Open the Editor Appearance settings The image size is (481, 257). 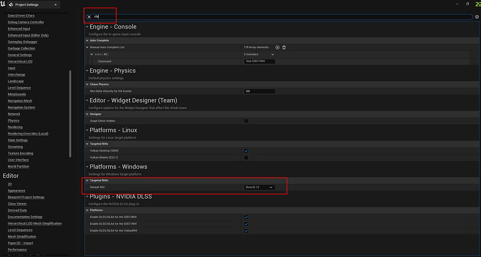point(17,191)
